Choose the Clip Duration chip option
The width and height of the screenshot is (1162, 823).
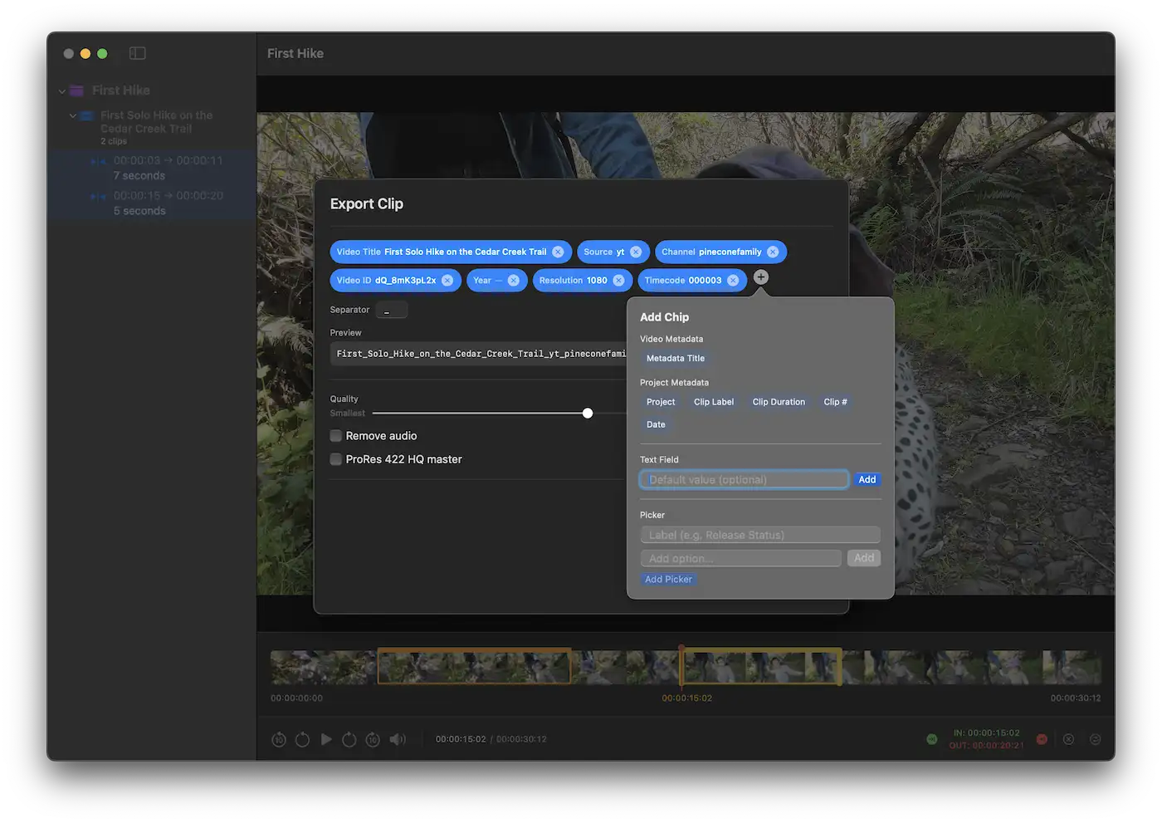(778, 402)
